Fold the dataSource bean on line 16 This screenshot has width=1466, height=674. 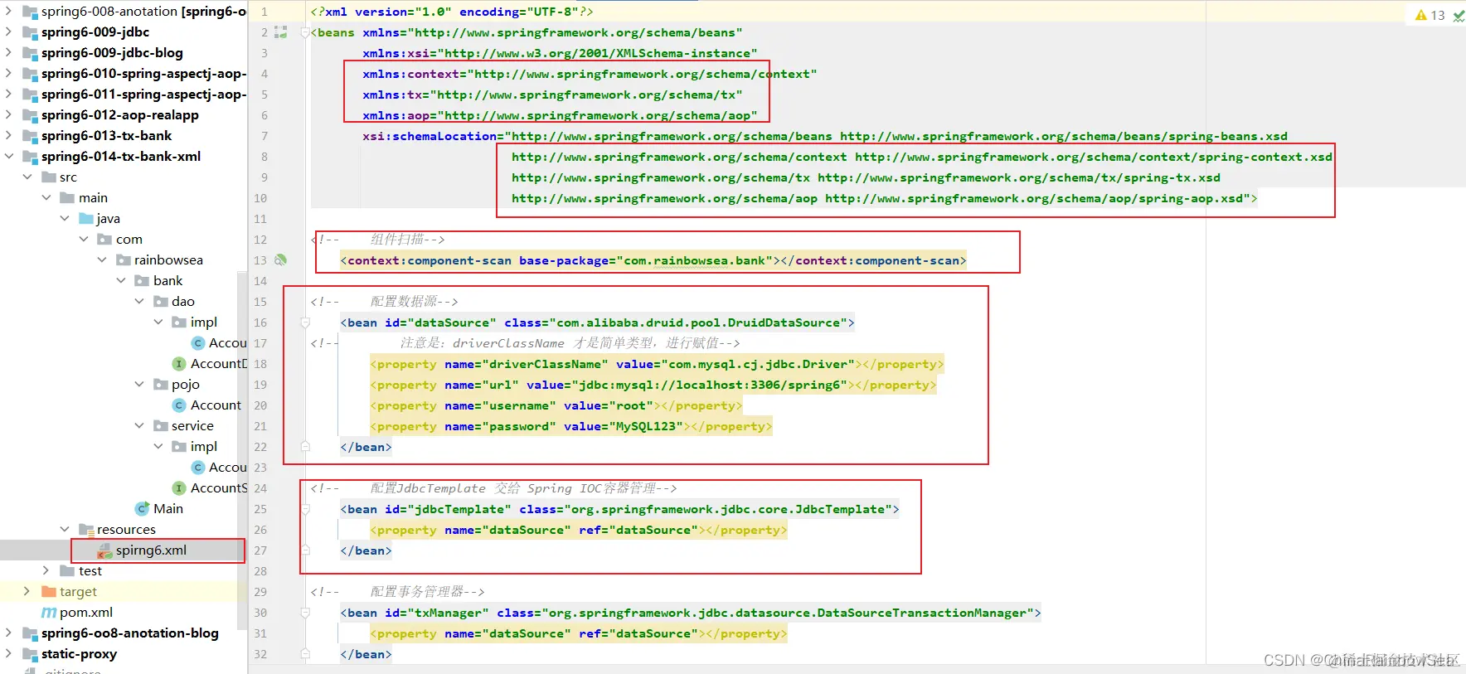click(x=305, y=322)
